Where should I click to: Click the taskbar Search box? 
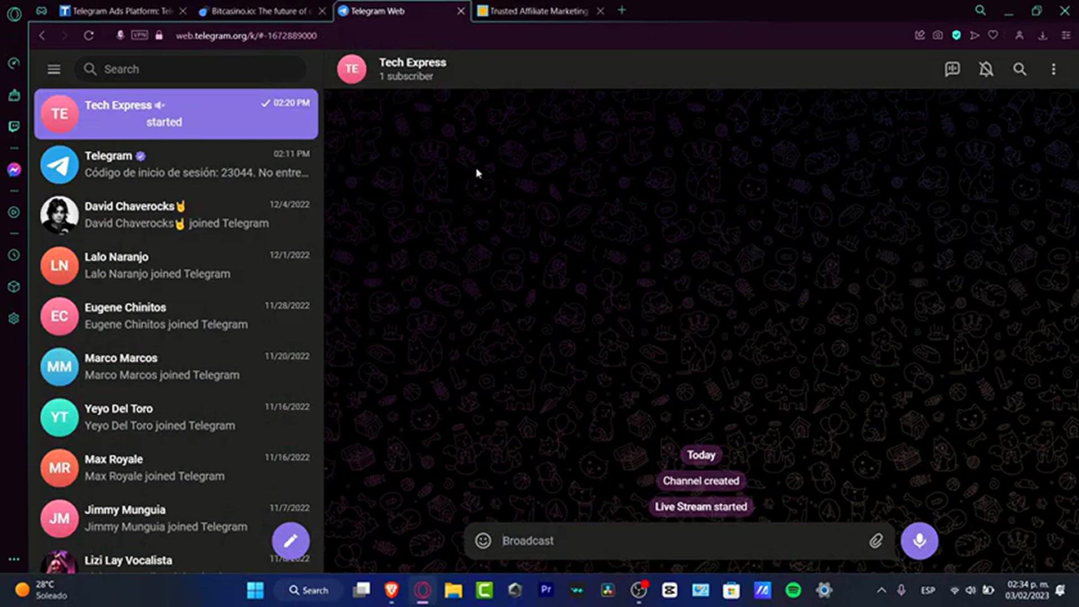(x=308, y=590)
